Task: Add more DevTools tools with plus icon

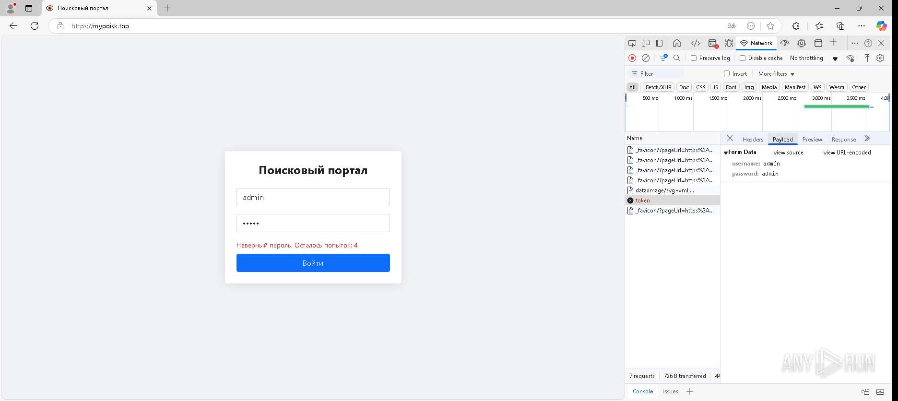Action: coord(833,42)
